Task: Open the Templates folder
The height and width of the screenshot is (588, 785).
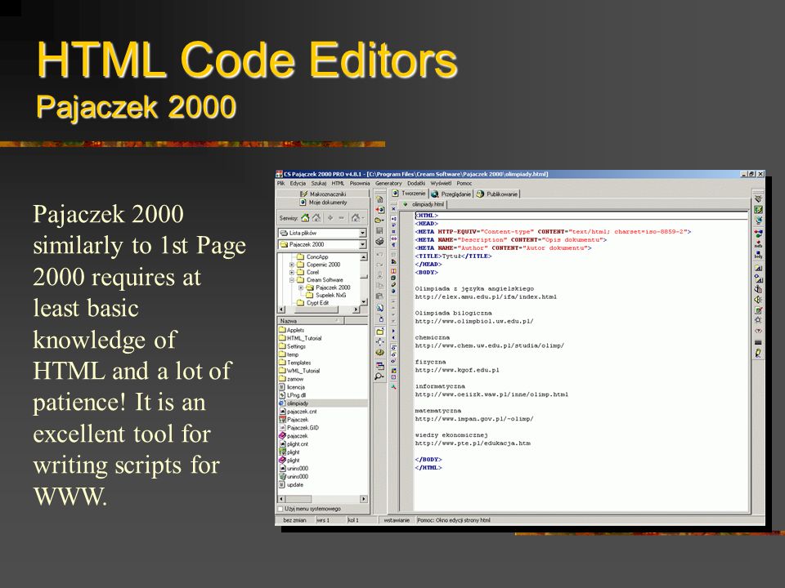Action: [295, 363]
